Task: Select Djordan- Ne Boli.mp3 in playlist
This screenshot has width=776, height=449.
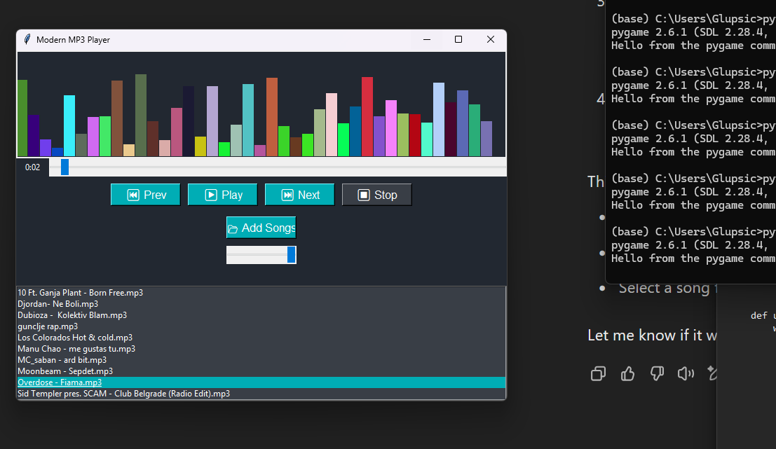Action: [x=57, y=304]
